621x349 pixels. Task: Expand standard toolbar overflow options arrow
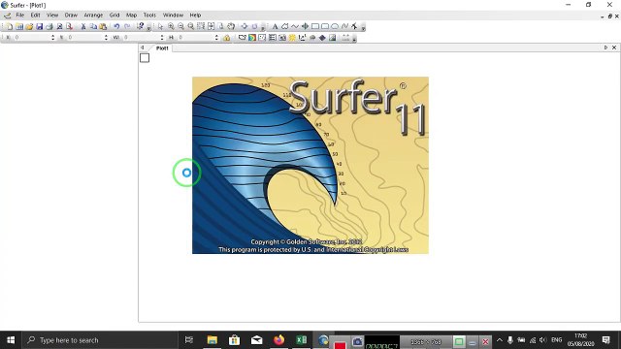pyautogui.click(x=148, y=27)
